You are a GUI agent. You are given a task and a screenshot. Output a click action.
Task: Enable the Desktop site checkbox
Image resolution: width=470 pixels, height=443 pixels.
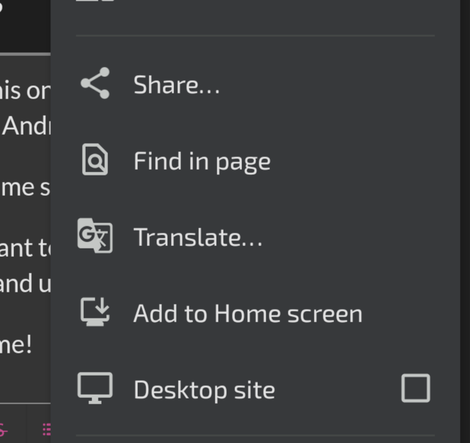(x=415, y=388)
